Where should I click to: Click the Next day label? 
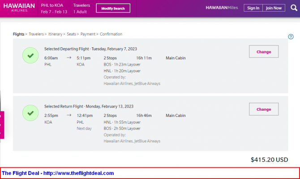[84, 129]
